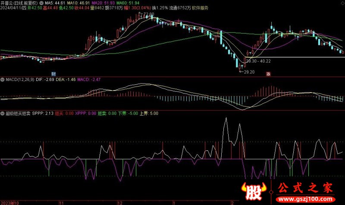The image size is (345, 205).
Task: Click the volume value 量8462
Action: pyautogui.click(x=97, y=8)
